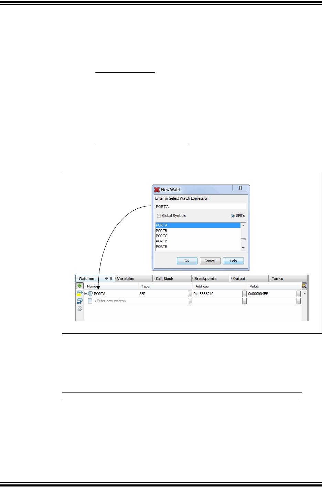
Task: Select PORTC in the SFR list
Action: (198, 236)
